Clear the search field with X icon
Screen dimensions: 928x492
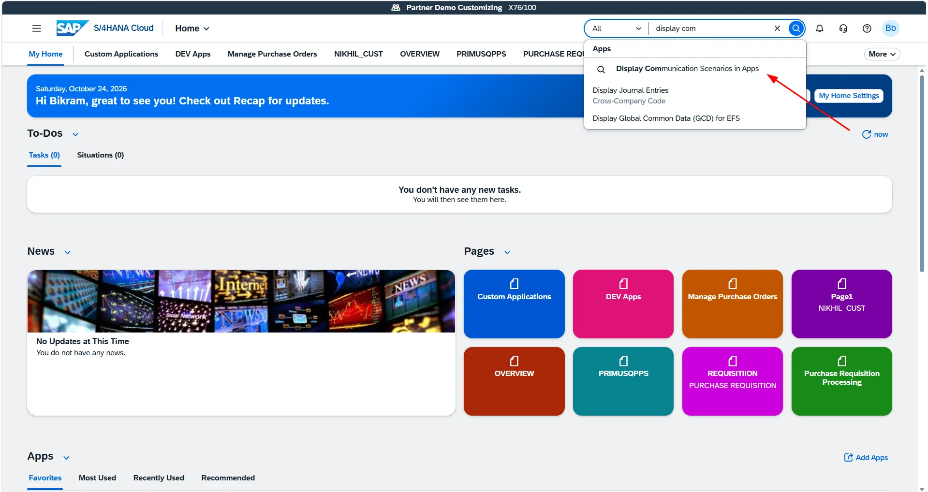777,29
